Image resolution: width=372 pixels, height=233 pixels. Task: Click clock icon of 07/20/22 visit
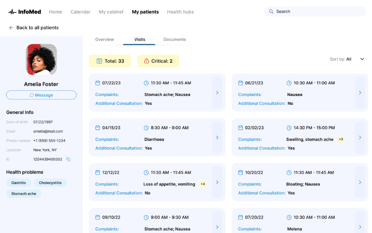coord(289,217)
